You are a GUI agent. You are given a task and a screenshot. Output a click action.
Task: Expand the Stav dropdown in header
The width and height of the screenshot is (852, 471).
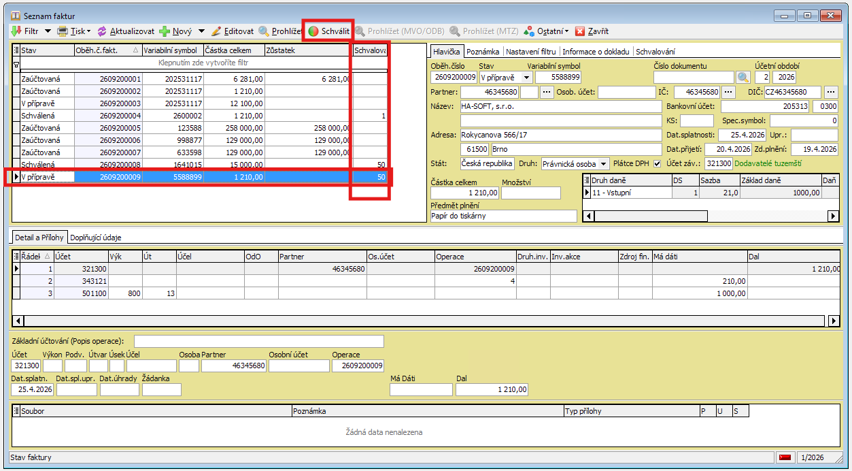pyautogui.click(x=526, y=78)
